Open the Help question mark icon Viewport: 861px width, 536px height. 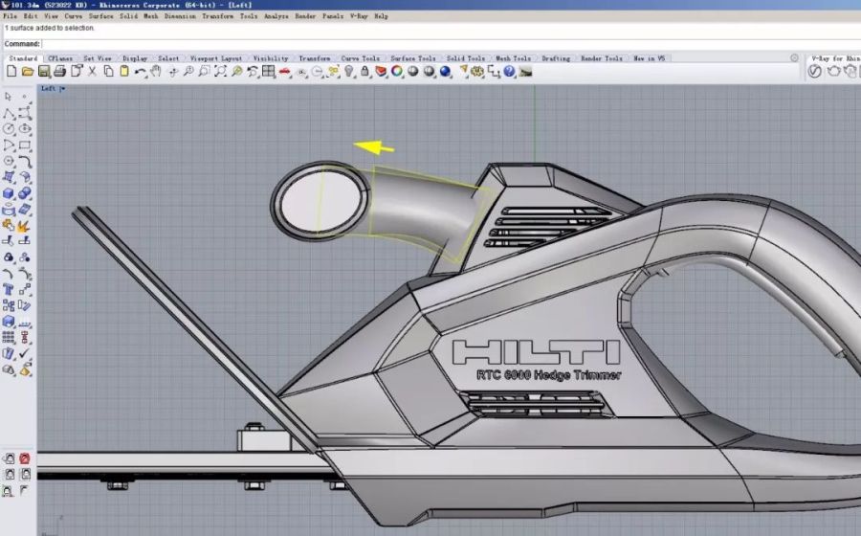coord(509,72)
